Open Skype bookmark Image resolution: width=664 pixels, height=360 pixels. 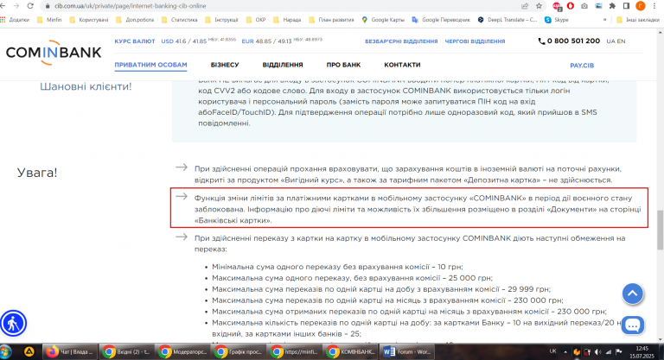(557, 20)
